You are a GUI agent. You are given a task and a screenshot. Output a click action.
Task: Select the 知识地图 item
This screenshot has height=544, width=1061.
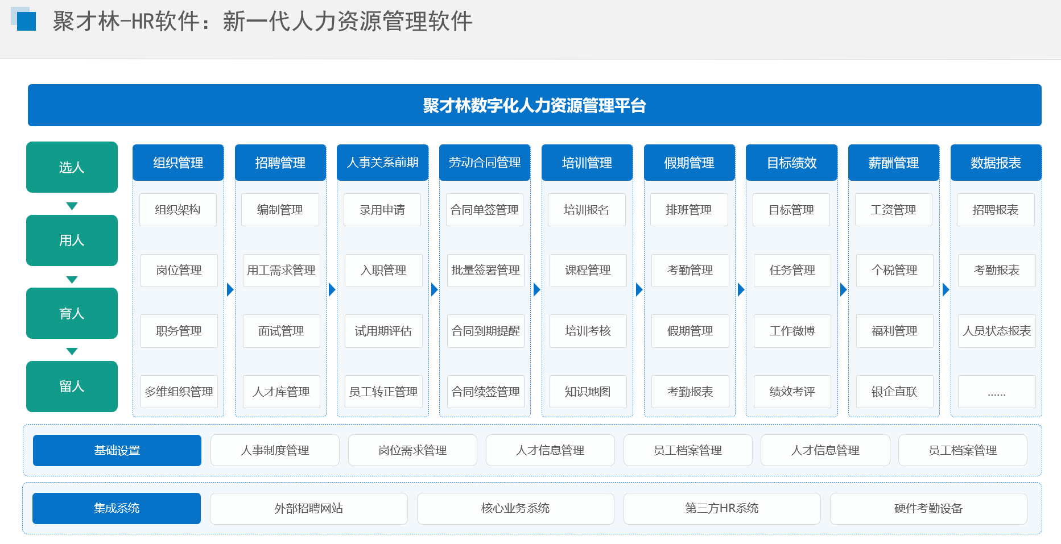[x=588, y=392]
